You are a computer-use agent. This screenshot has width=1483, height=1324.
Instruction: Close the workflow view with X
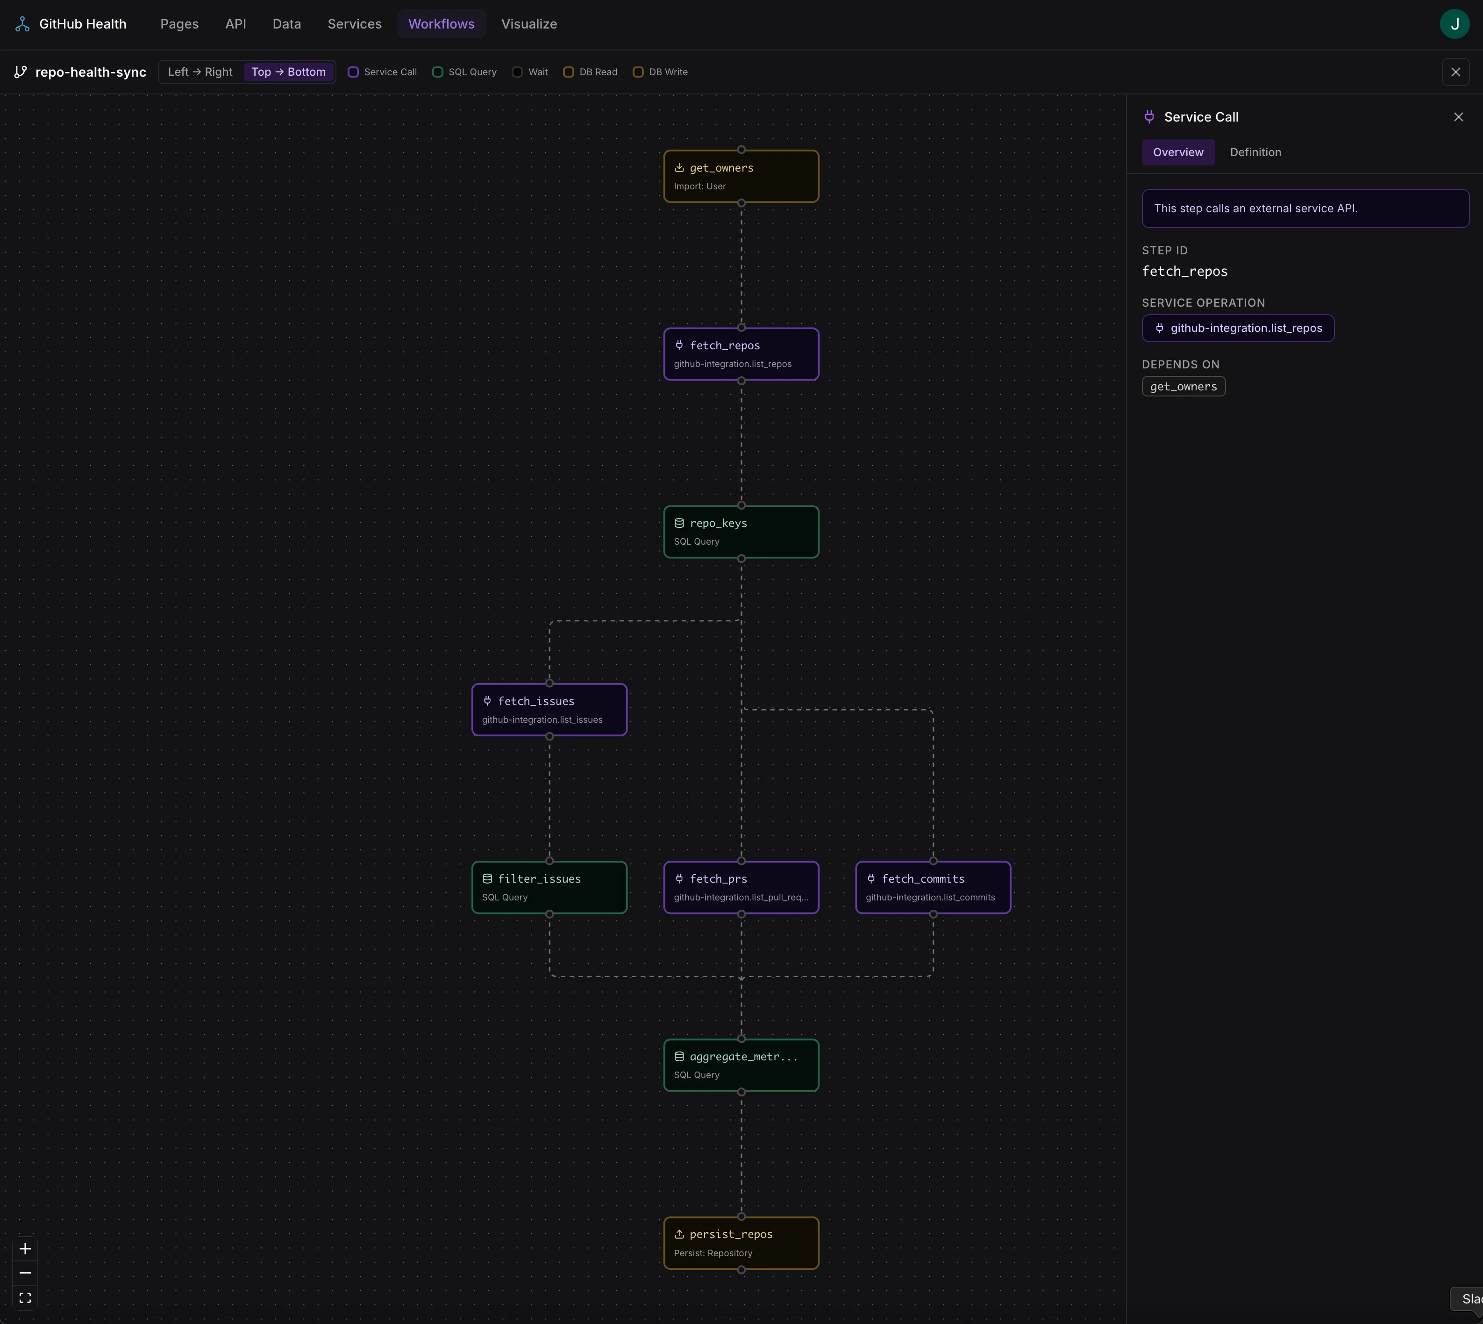click(x=1455, y=72)
